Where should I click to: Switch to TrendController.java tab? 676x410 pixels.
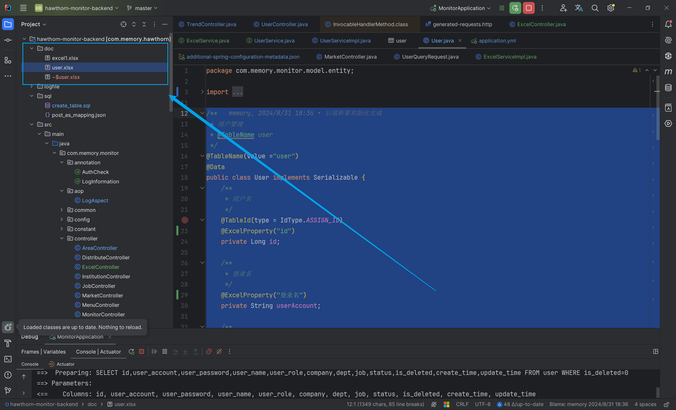207,24
